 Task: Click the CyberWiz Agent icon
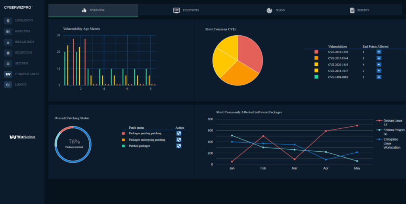coord(8,74)
